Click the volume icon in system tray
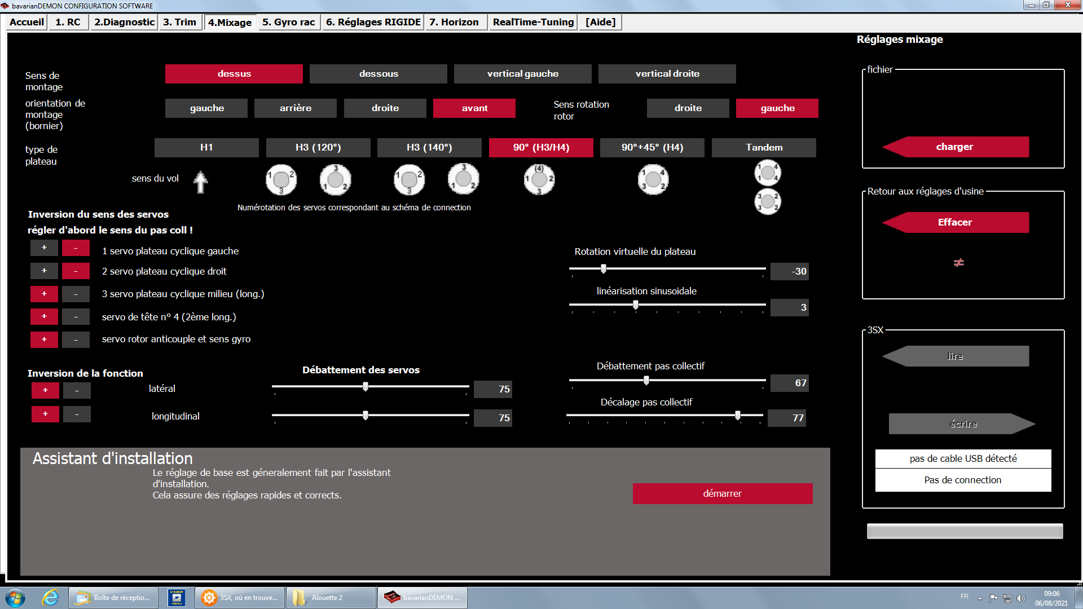The image size is (1083, 609). pos(1020,598)
